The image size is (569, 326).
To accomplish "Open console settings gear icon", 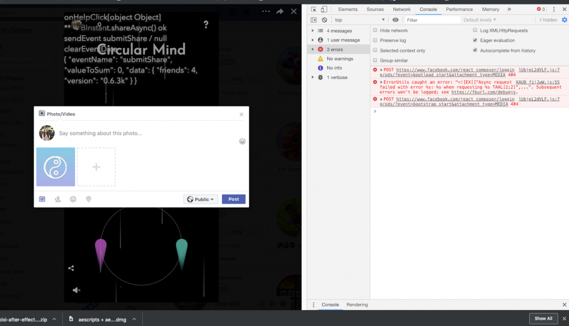I will [564, 20].
